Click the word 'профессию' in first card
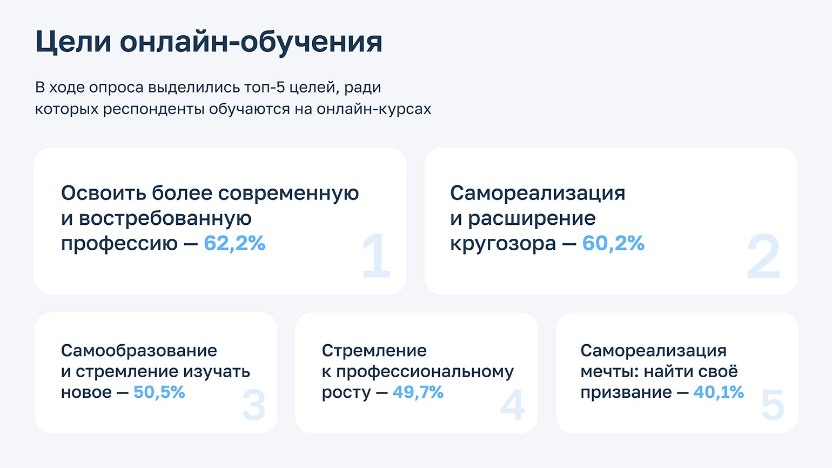Image resolution: width=832 pixels, height=468 pixels. click(x=119, y=244)
